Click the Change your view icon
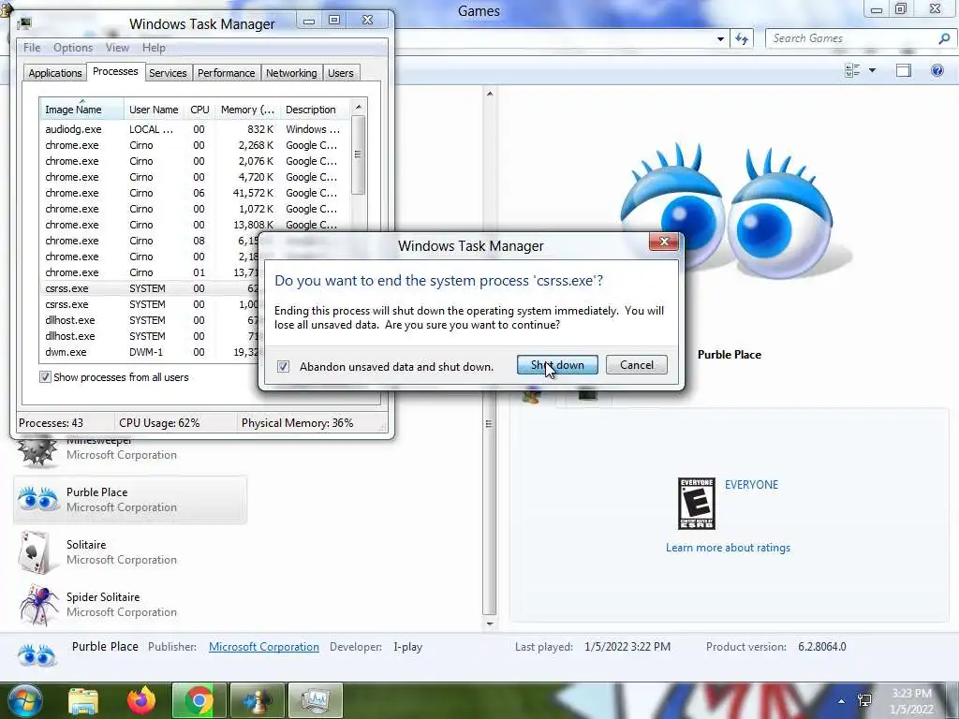Screen dimensions: 959x719 [x=852, y=71]
